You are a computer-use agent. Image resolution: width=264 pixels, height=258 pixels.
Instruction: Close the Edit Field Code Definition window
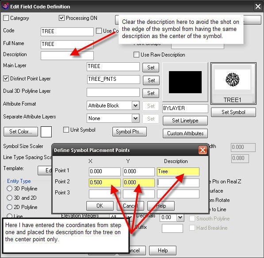258,7
